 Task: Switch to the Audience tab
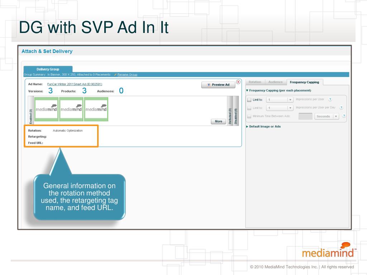[x=276, y=82]
